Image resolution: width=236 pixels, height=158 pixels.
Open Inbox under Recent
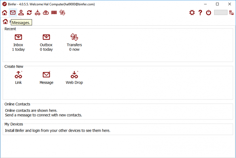point(18,43)
